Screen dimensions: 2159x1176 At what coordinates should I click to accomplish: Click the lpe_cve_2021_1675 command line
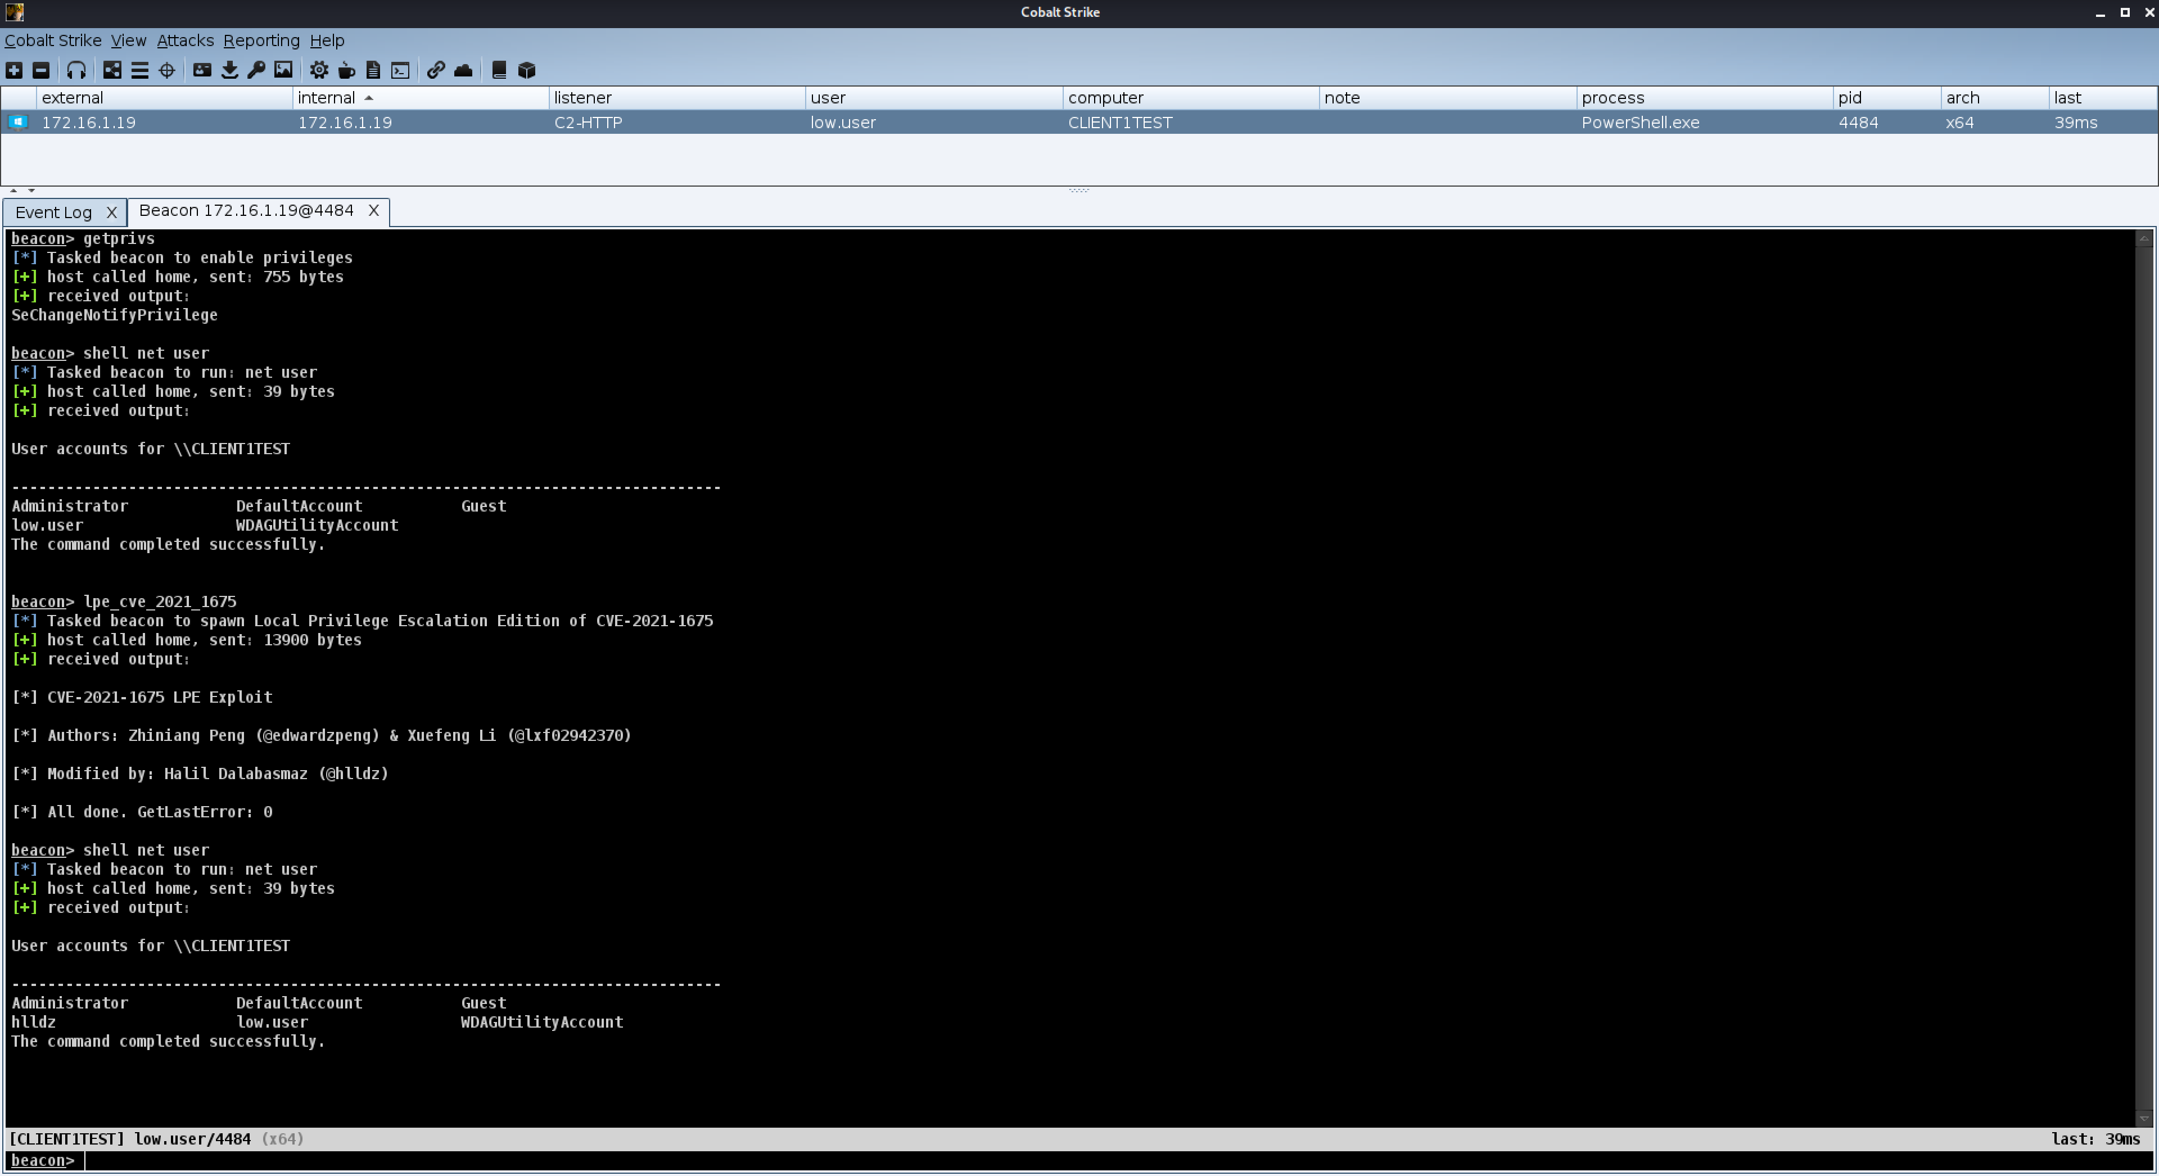click(x=124, y=602)
